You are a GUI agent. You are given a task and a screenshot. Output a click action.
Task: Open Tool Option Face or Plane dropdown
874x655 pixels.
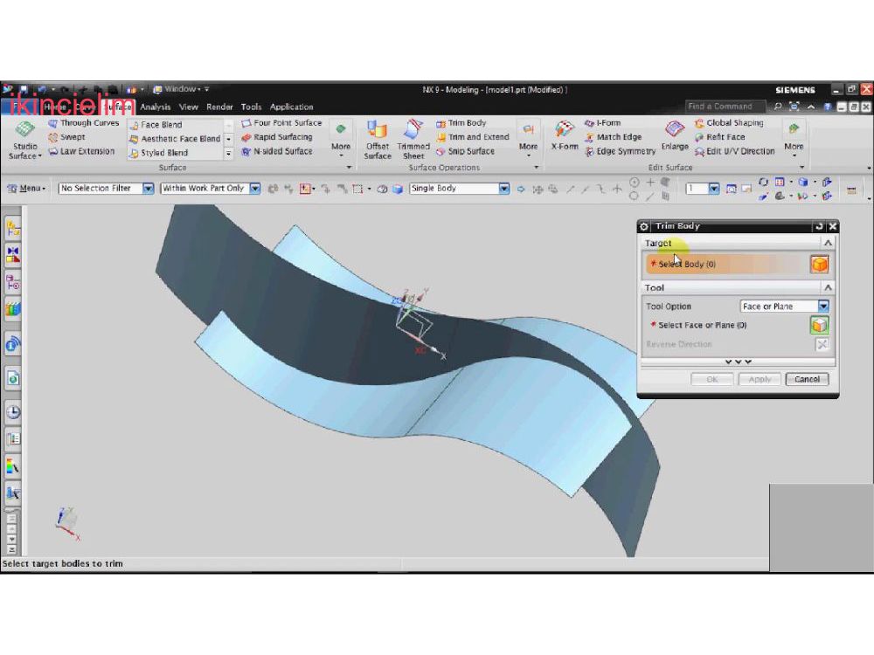823,307
